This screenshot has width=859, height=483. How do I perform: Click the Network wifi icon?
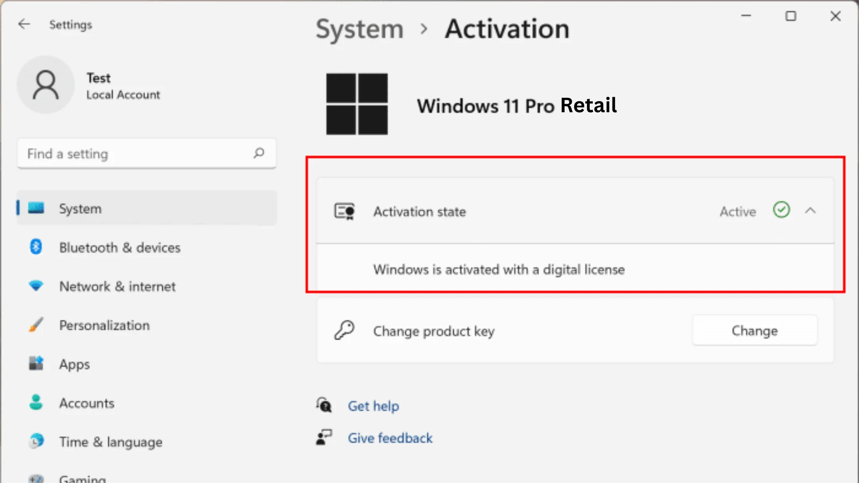(36, 286)
